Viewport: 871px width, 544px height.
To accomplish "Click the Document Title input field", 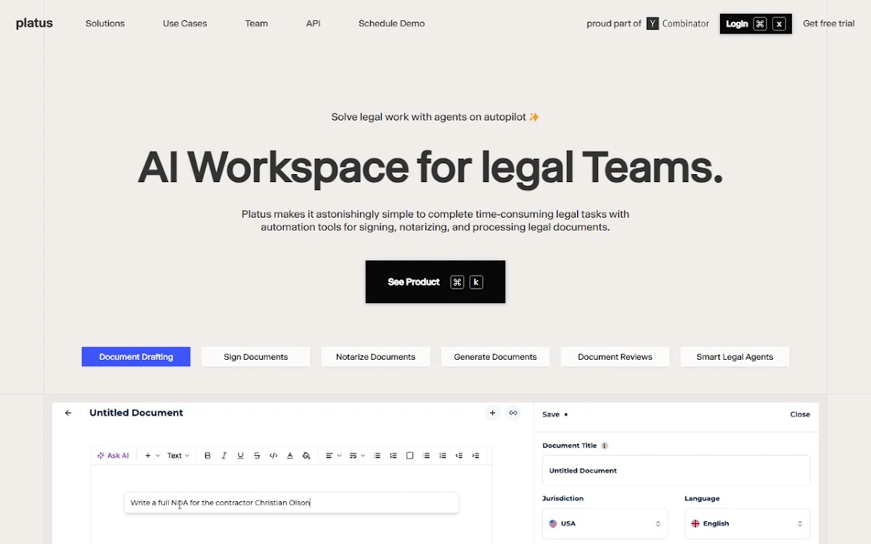I will tap(676, 470).
